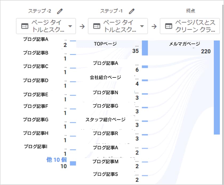Select ブログ記事R in step -1
The height and width of the screenshot is (185, 224).
click(x=105, y=133)
